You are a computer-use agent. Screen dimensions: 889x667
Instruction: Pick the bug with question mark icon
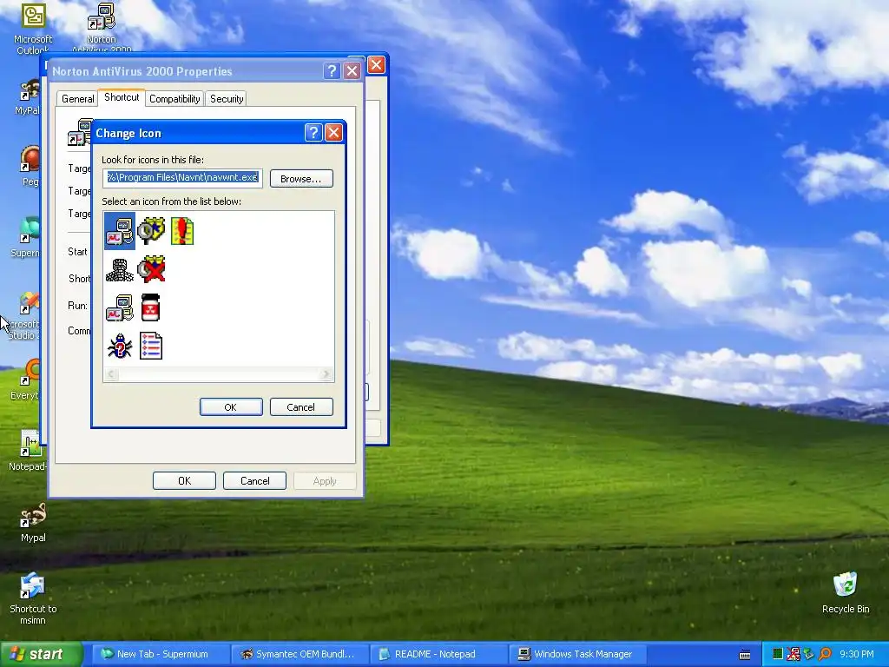[120, 346]
